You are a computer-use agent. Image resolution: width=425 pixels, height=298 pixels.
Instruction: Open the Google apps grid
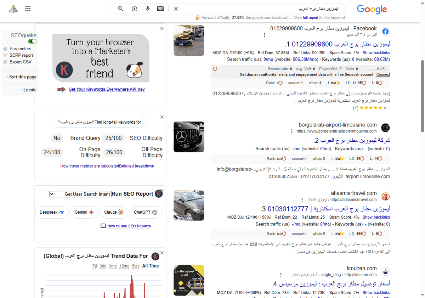(x=28, y=9)
